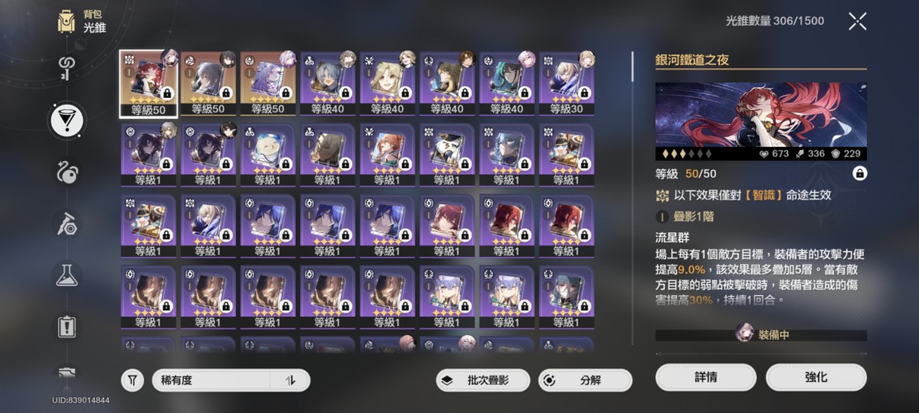Image resolution: width=919 pixels, height=413 pixels.
Task: Select the key-shaped mission items sidebar icon
Action: (x=67, y=69)
